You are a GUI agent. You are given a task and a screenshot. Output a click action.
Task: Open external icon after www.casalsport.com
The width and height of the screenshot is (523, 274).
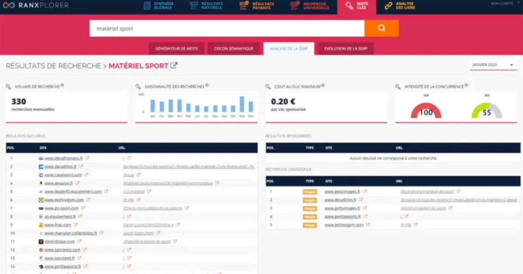point(86,175)
